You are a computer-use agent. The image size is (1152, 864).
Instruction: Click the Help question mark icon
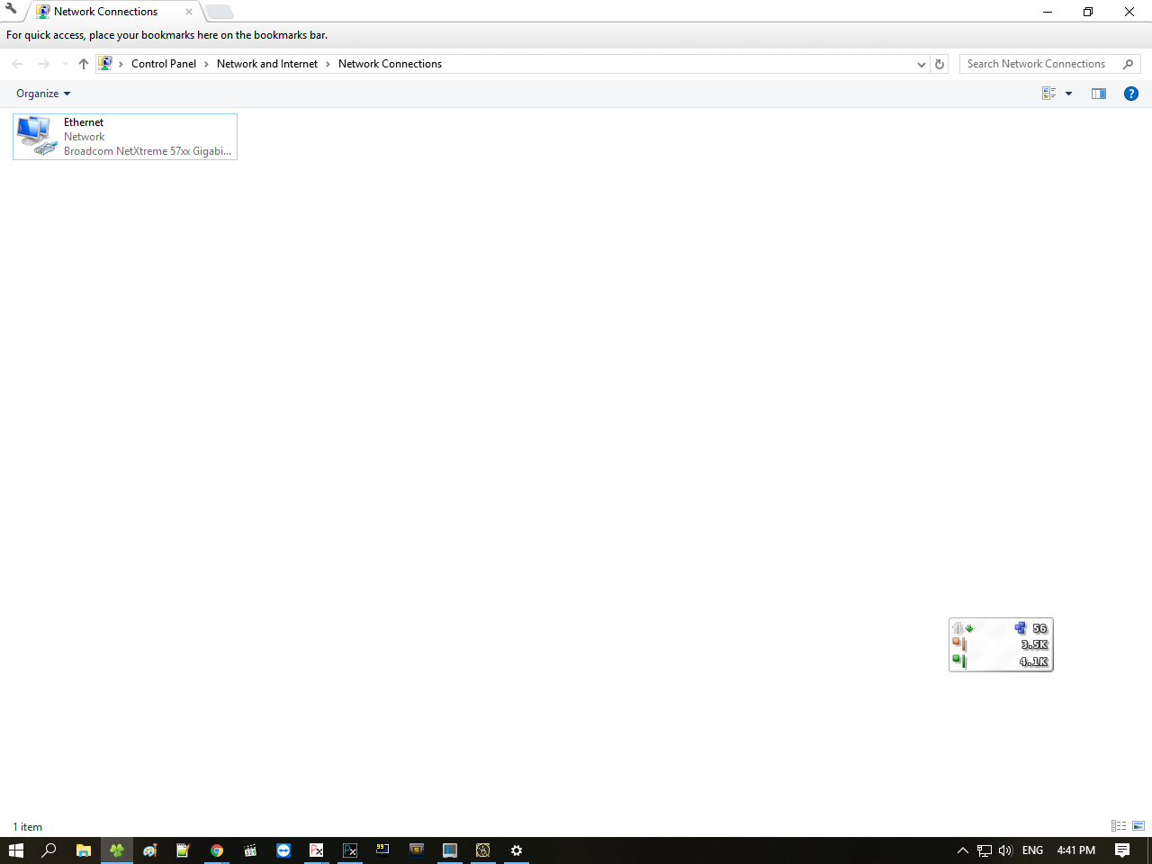[1131, 94]
